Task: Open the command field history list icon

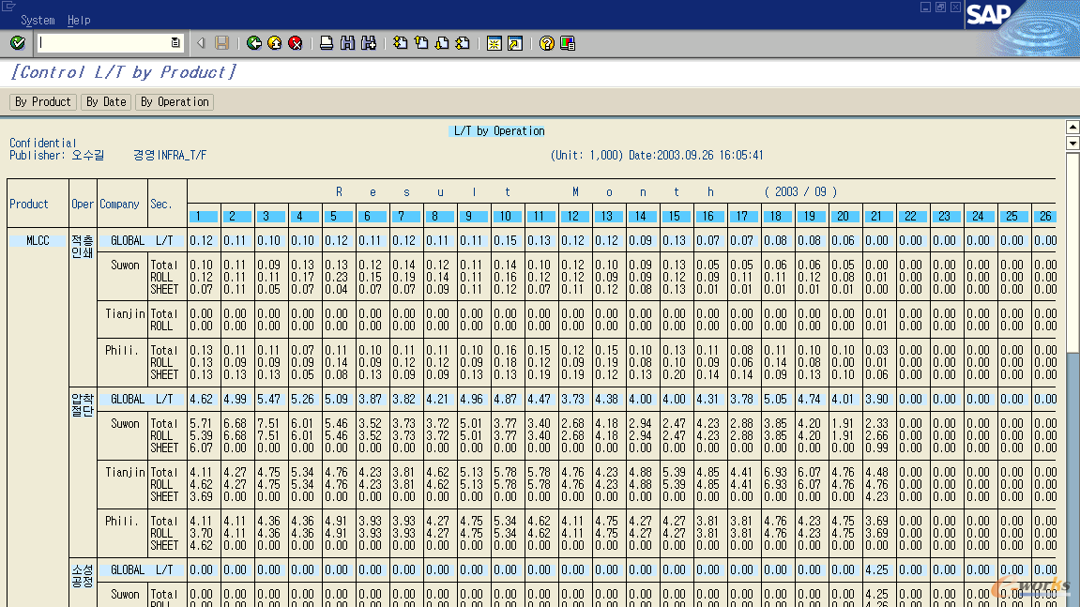Action: click(x=175, y=43)
